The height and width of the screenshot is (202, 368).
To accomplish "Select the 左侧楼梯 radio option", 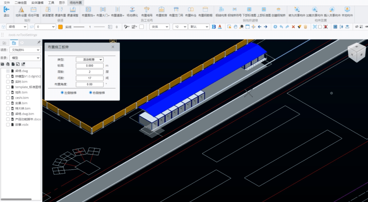I will pyautogui.click(x=62, y=92).
